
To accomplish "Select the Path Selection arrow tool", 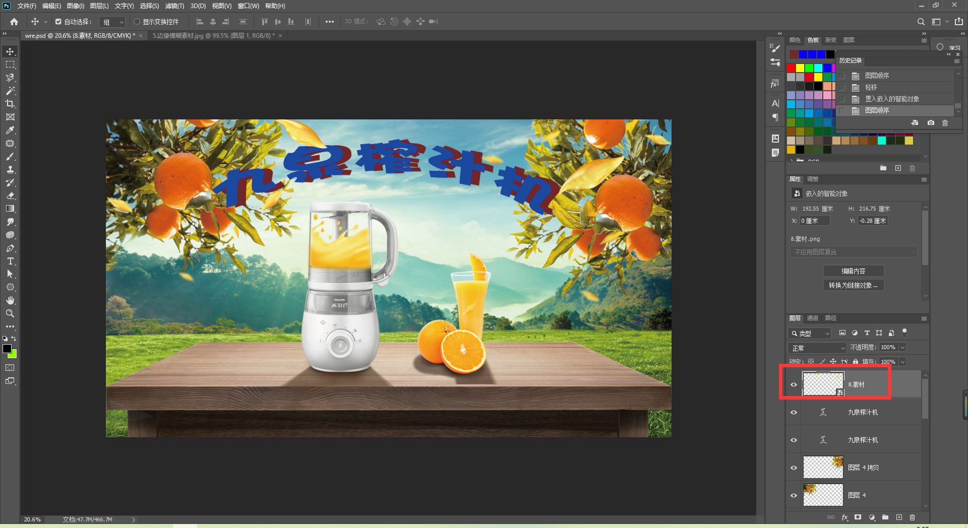I will coord(10,274).
